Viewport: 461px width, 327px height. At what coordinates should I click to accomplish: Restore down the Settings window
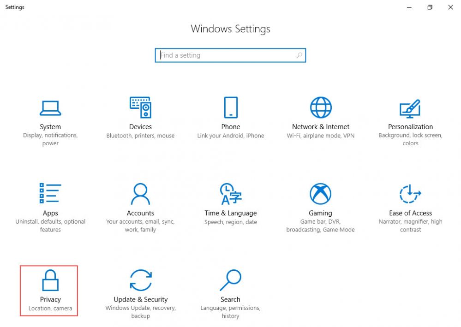point(430,7)
